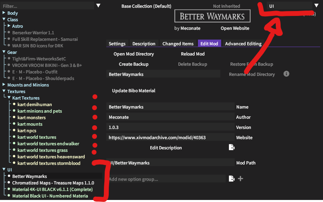Collapse the Kart Textures folder

(9, 98)
